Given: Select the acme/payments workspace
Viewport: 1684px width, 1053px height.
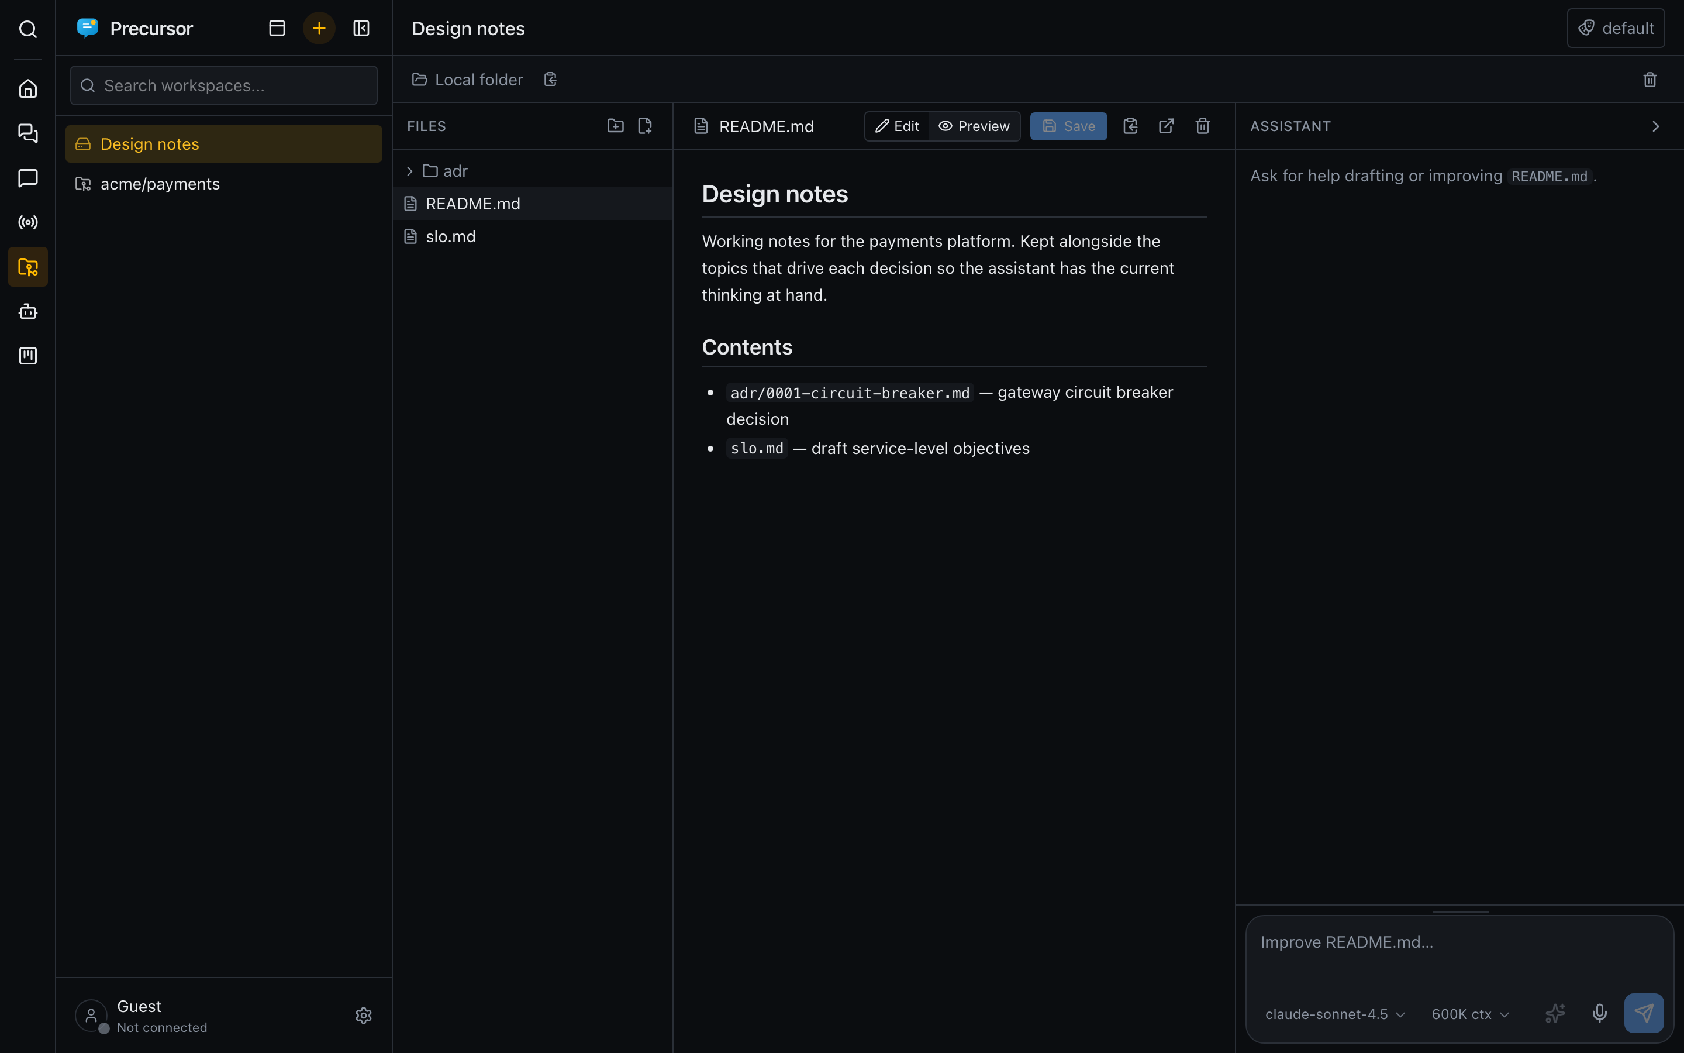Looking at the screenshot, I should pos(223,184).
